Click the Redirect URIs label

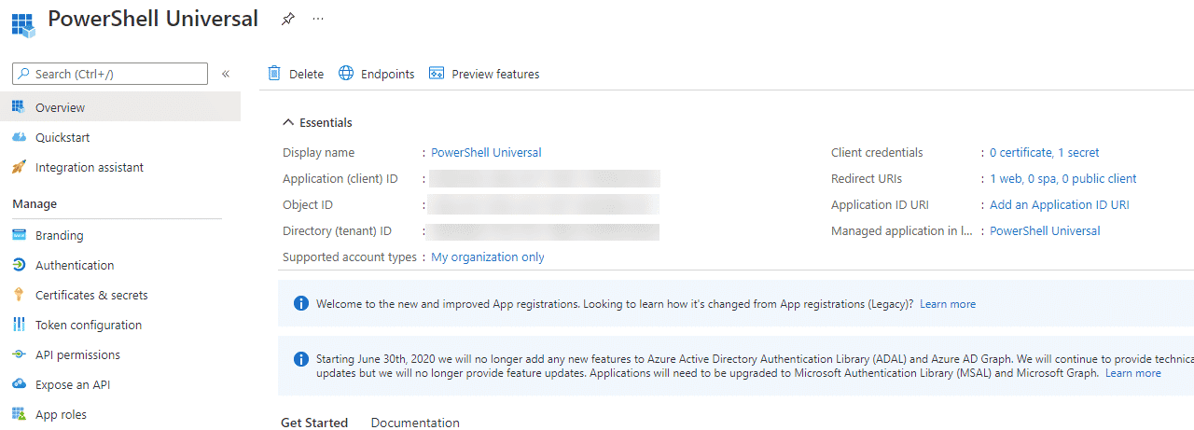[867, 178]
